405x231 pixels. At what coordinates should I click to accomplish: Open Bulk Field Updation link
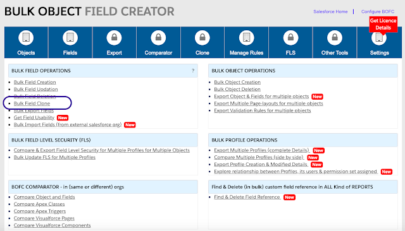click(x=35, y=89)
